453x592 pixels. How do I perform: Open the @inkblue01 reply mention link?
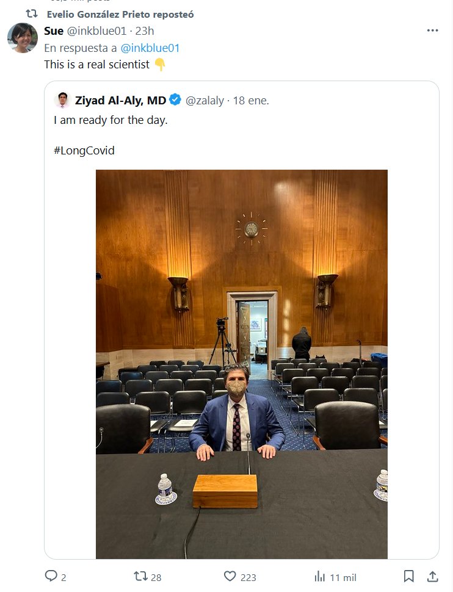click(150, 48)
